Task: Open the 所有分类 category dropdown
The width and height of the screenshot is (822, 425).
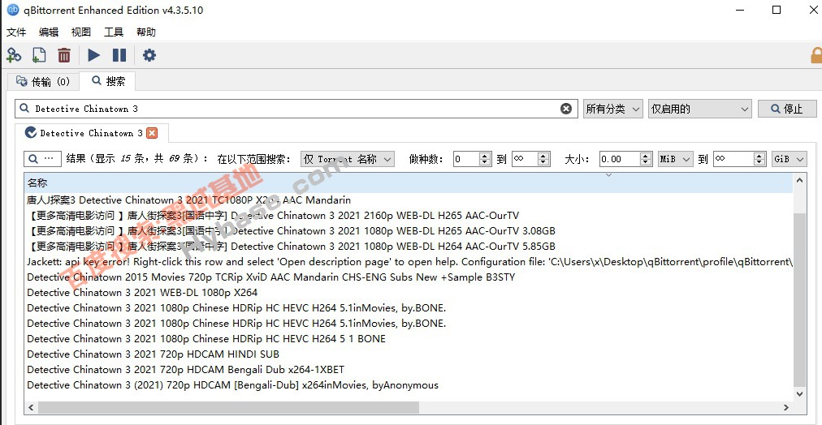Action: coord(612,109)
